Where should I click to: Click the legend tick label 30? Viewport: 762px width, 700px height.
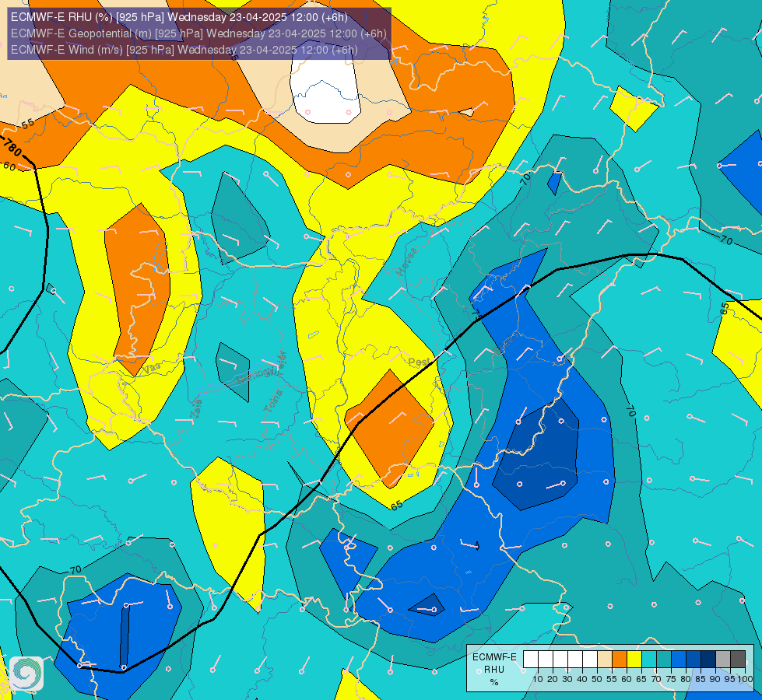coord(567,680)
